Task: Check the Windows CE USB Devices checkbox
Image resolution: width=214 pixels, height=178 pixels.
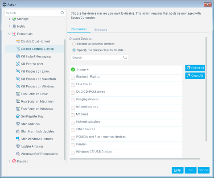Action: click(x=73, y=153)
